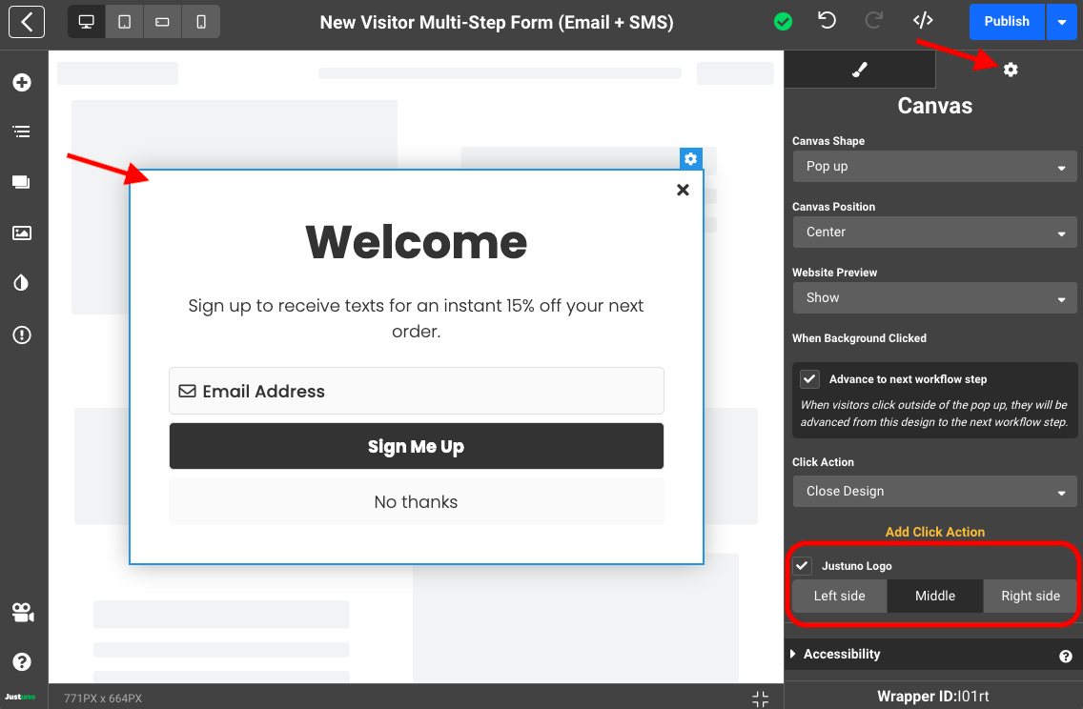Click the back arrow button
The width and height of the screenshot is (1083, 709).
[27, 22]
